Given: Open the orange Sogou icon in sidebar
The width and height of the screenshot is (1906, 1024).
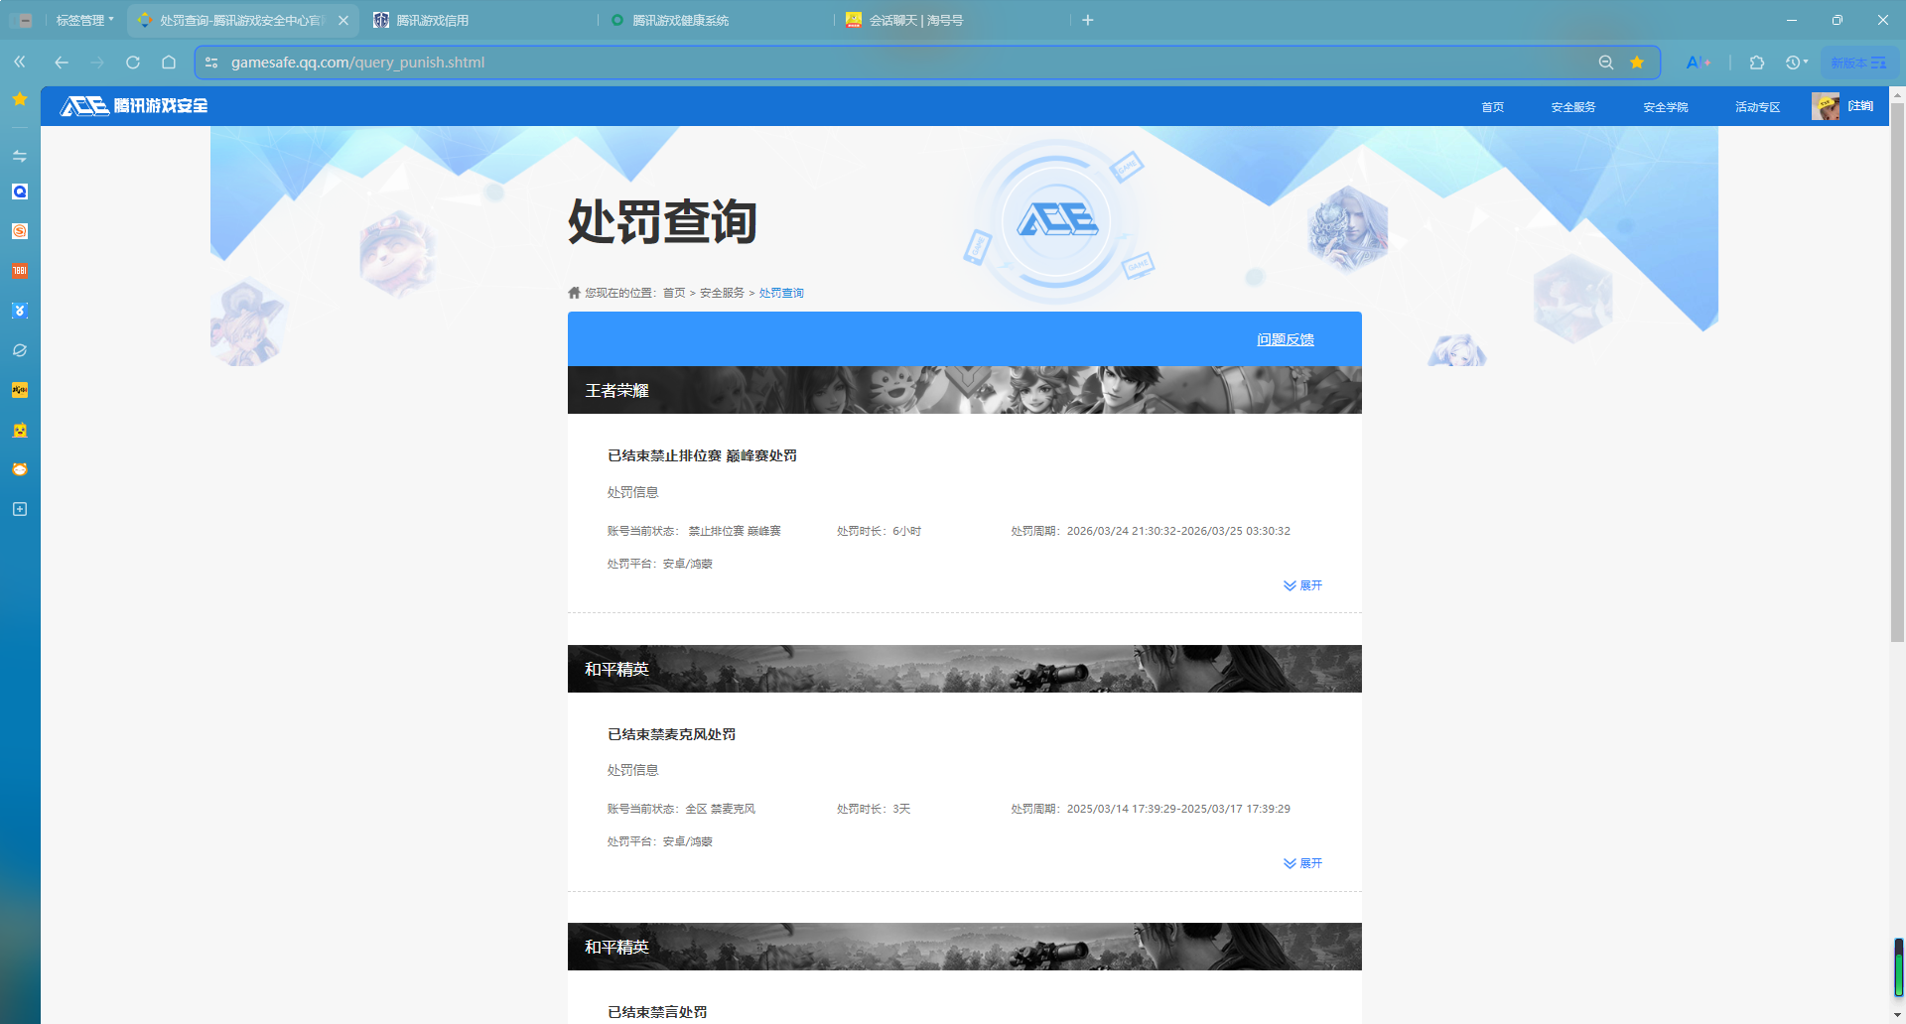Looking at the screenshot, I should 20,231.
